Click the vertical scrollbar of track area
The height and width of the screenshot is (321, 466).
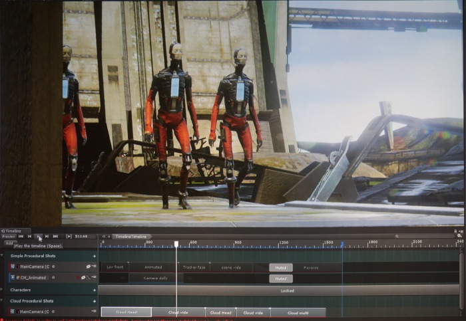tap(462, 281)
